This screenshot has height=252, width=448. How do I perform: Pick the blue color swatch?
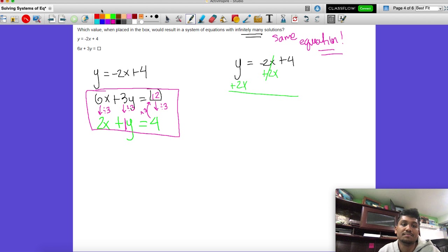[x=102, y=22]
